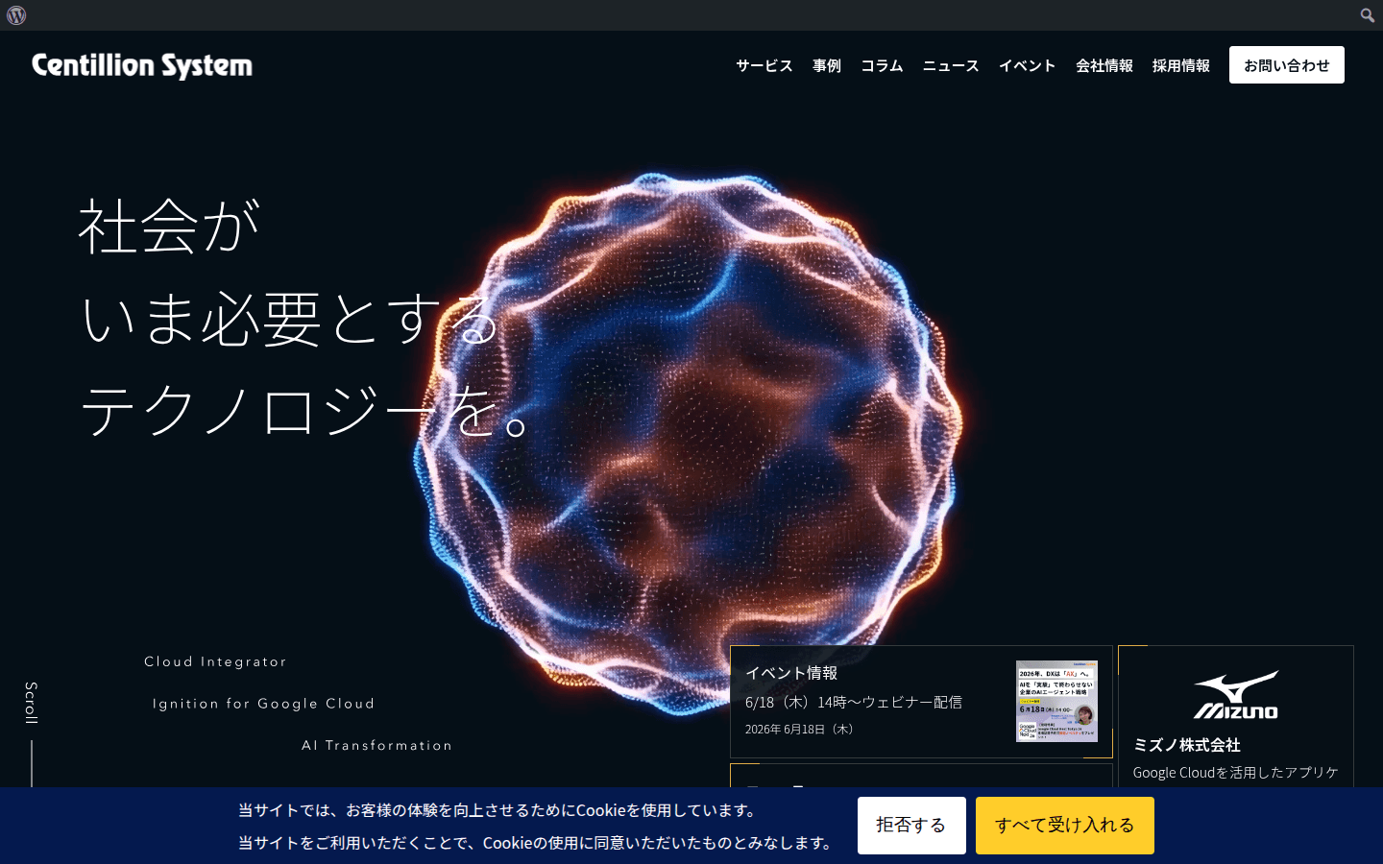This screenshot has height=864, width=1383.
Task: Open the admin bar search icon
Action: pos(1367,15)
